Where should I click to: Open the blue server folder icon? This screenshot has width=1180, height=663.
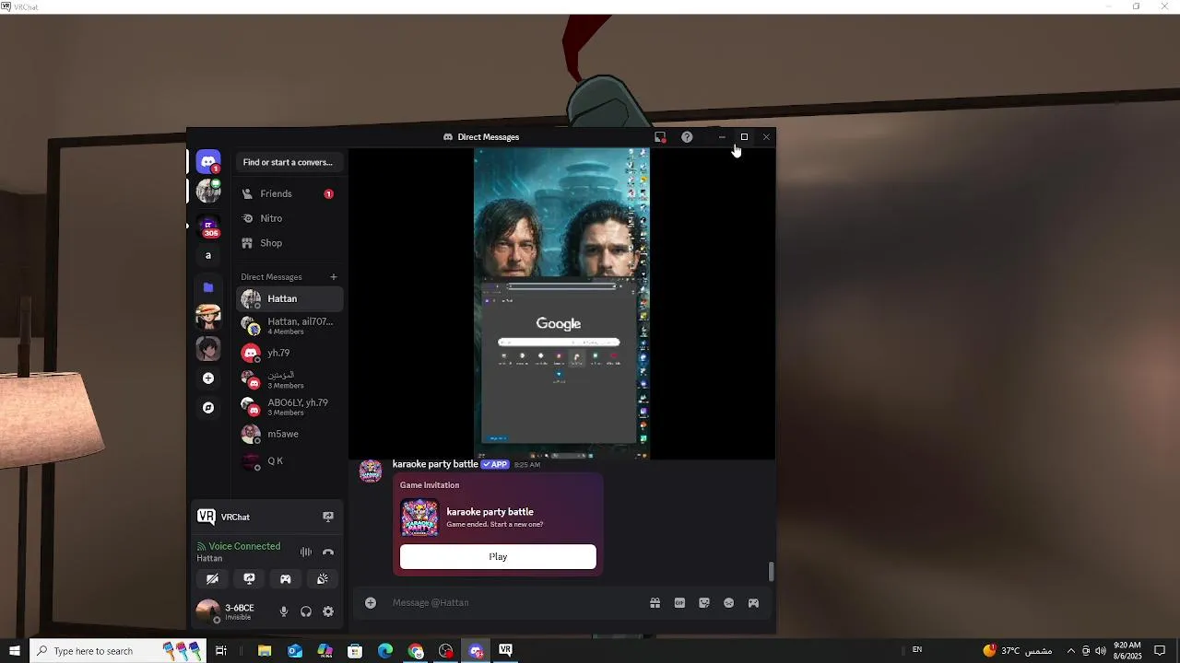tap(208, 287)
